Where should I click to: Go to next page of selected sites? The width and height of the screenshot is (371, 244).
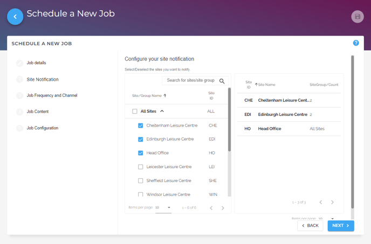pyautogui.click(x=332, y=202)
